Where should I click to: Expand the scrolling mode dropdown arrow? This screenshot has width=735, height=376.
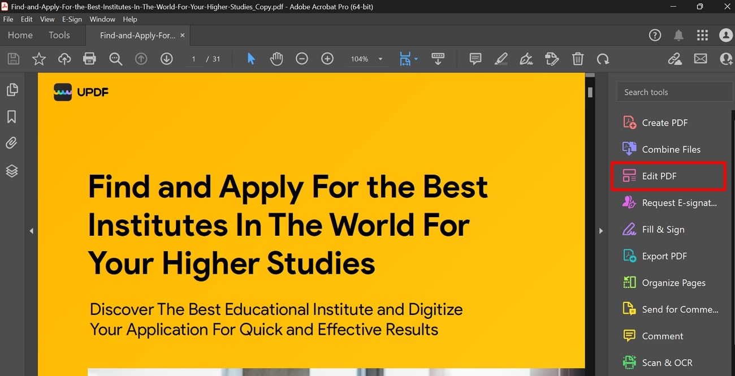416,58
